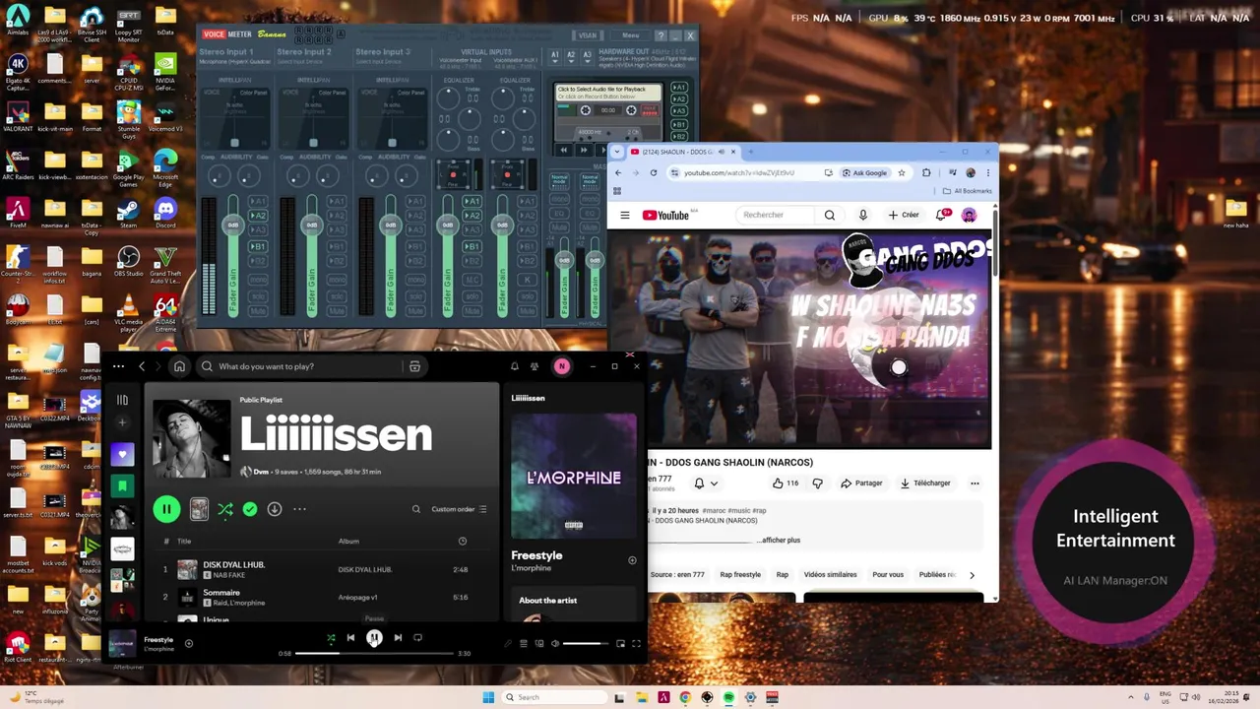Open Voicemeeter VBAN settings
The width and height of the screenshot is (1260, 709).
(x=588, y=35)
